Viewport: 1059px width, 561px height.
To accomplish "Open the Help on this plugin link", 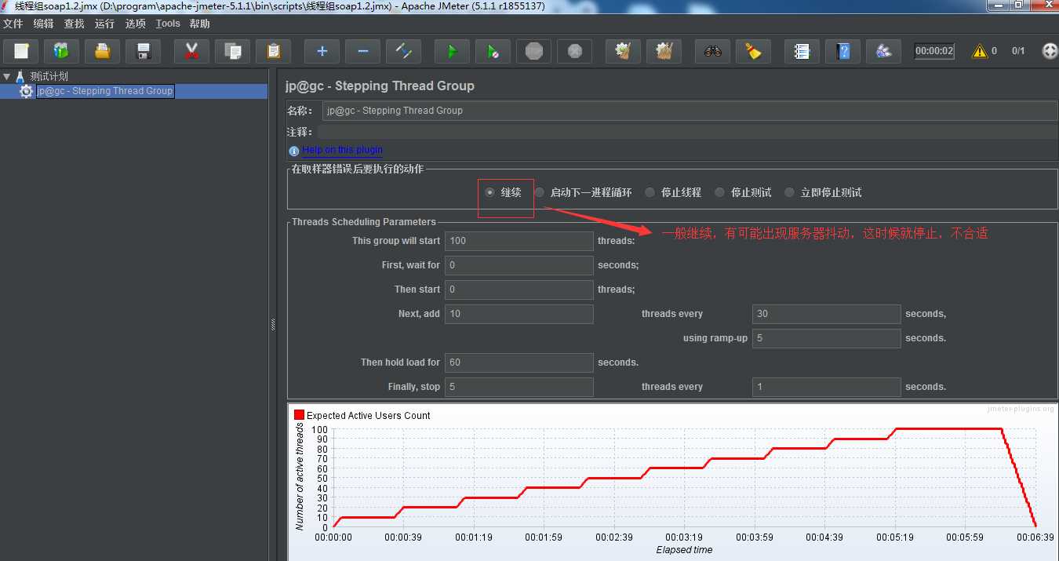I will [342, 150].
